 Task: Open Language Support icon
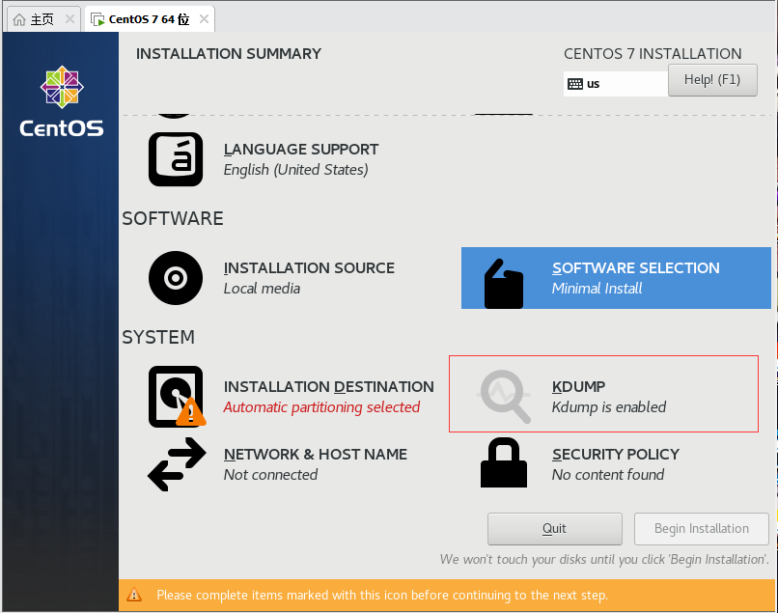tap(176, 159)
